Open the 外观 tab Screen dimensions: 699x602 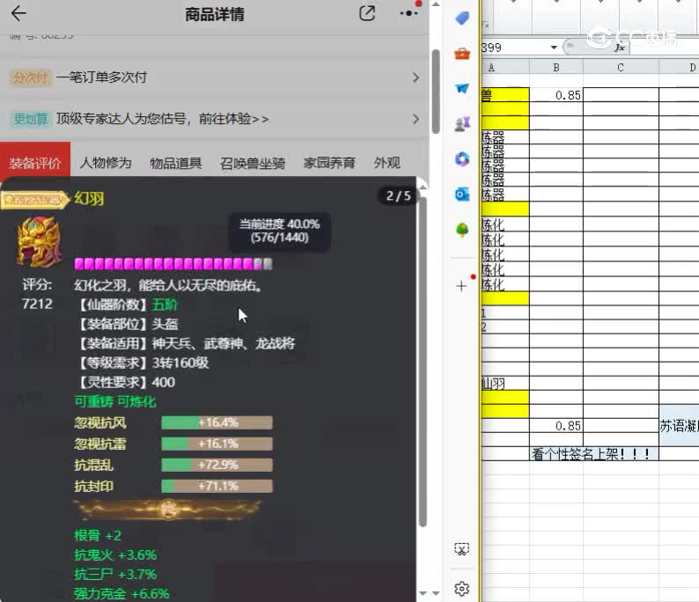coord(387,163)
